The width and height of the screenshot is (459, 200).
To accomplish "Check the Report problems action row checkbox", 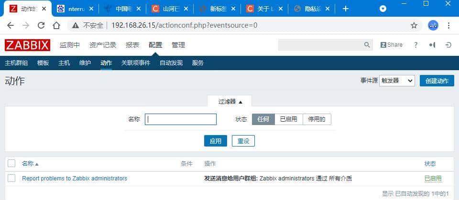I will pyautogui.click(x=11, y=178).
